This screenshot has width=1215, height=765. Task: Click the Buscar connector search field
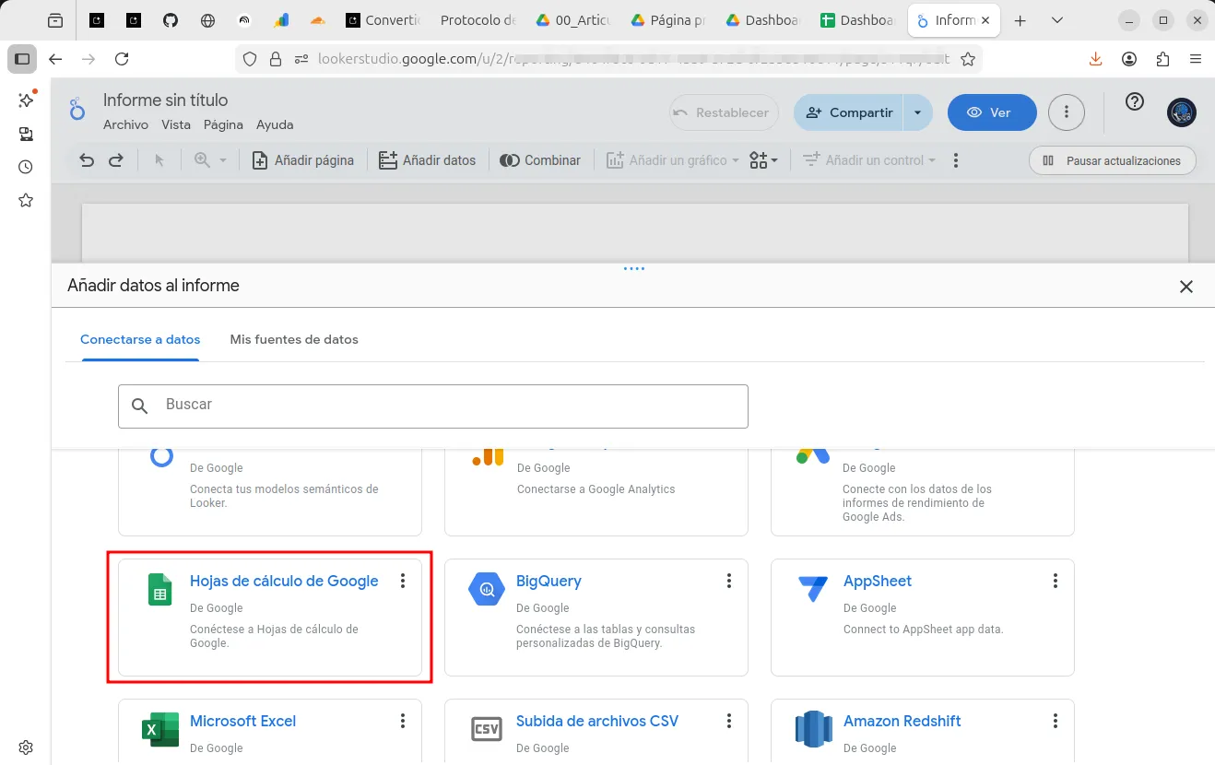click(433, 406)
